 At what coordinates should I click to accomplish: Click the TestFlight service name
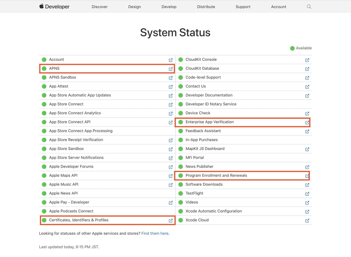[x=195, y=193]
